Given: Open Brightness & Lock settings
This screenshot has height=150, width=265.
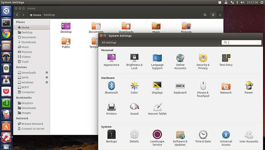Looking at the screenshot, I should [x=135, y=61].
